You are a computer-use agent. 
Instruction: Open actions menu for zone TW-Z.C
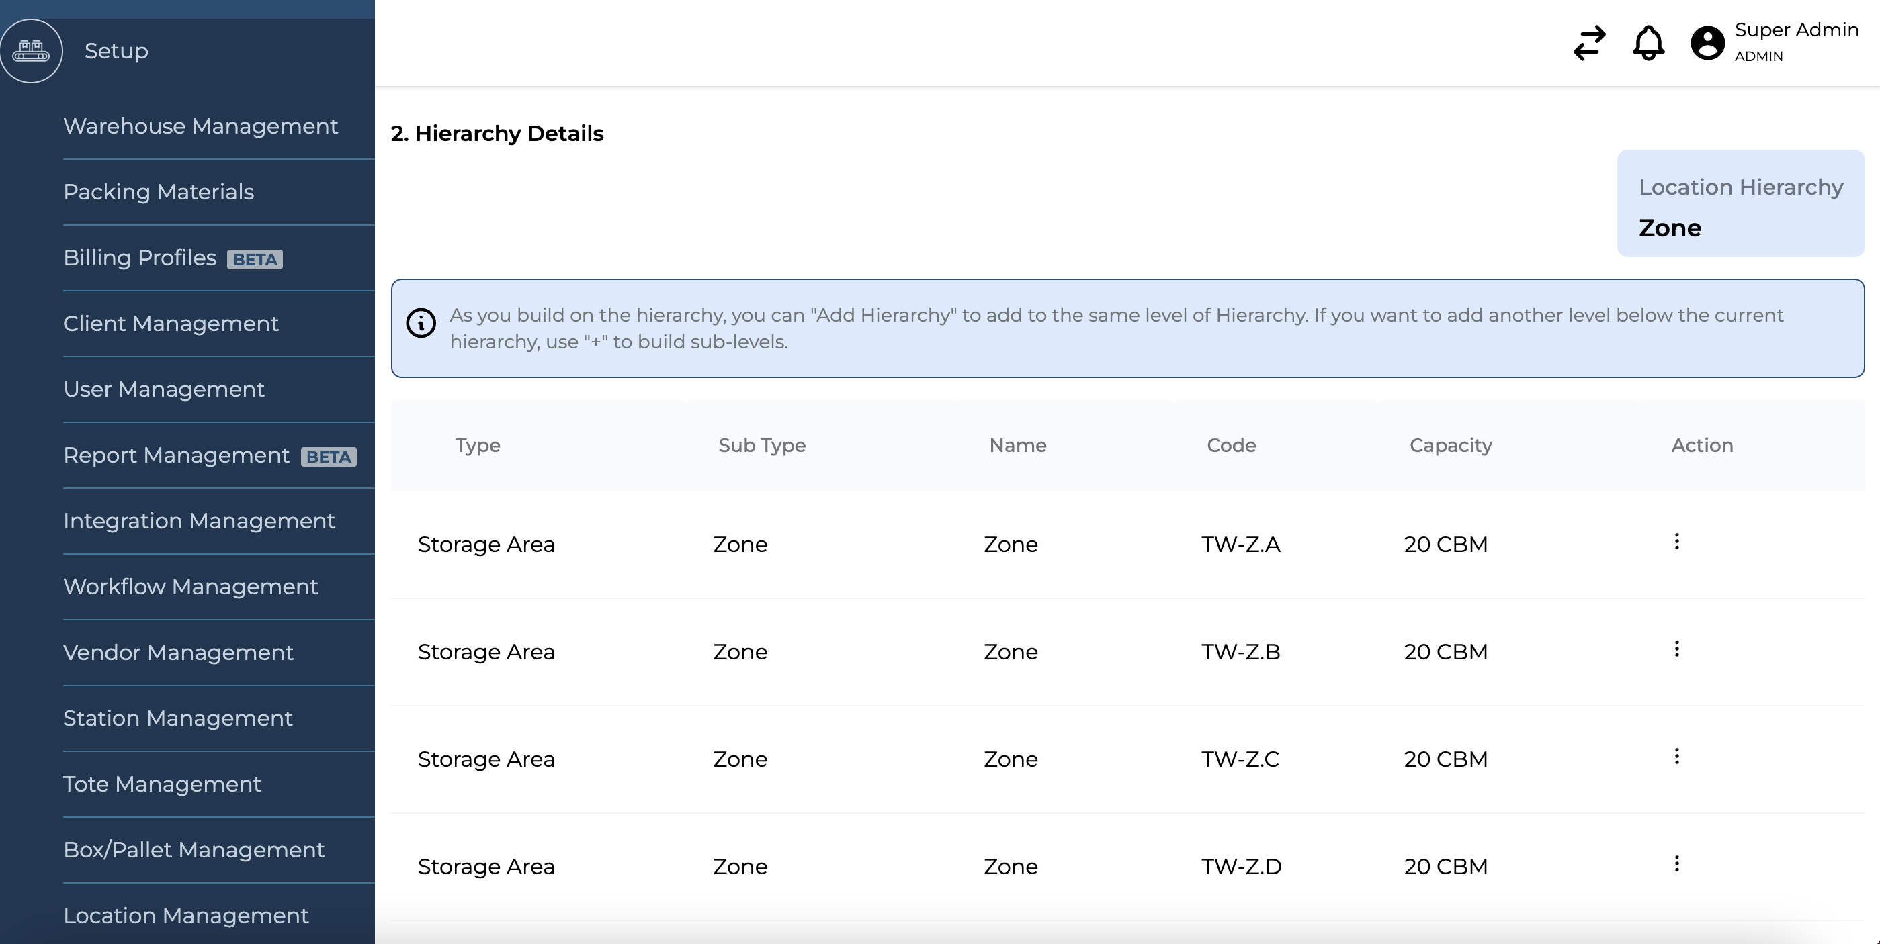(x=1676, y=756)
